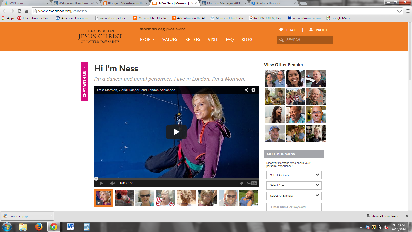The image size is (412, 232).
Task: Click the Jesus Christ church logo
Action: click(100, 36)
